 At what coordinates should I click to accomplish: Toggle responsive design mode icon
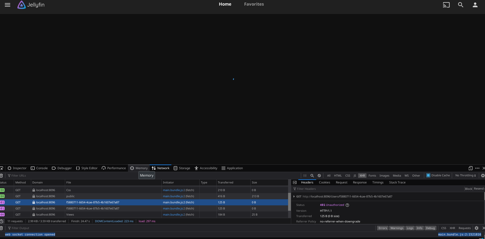[x=470, y=168]
